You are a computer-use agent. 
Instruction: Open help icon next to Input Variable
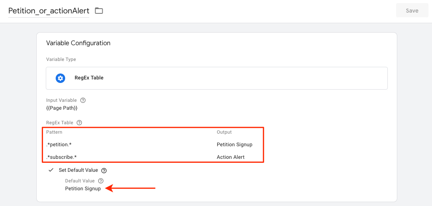pos(83,100)
